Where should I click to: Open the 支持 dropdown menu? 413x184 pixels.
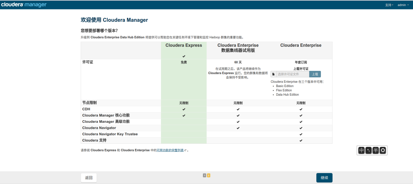click(389, 5)
